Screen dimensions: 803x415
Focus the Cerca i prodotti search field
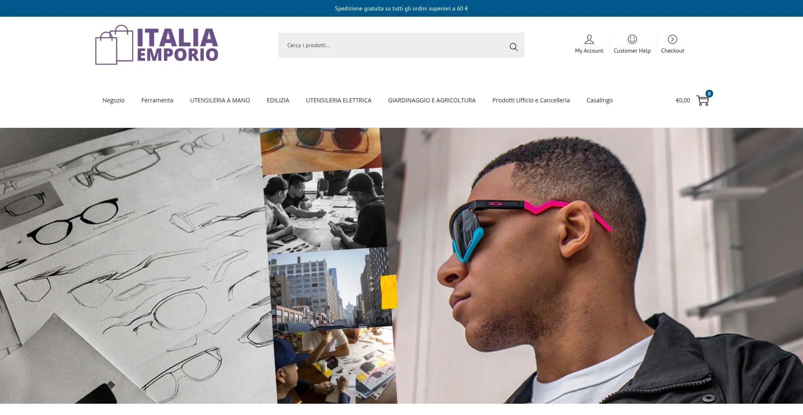click(x=393, y=45)
